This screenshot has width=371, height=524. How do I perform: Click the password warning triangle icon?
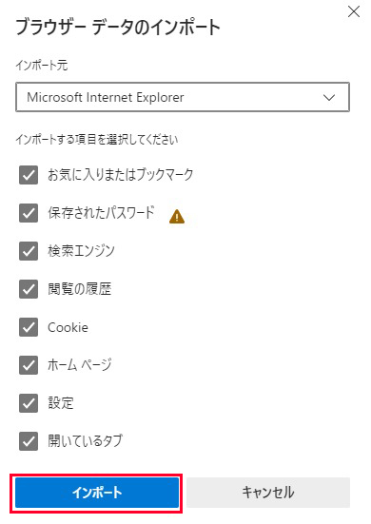[x=177, y=216]
